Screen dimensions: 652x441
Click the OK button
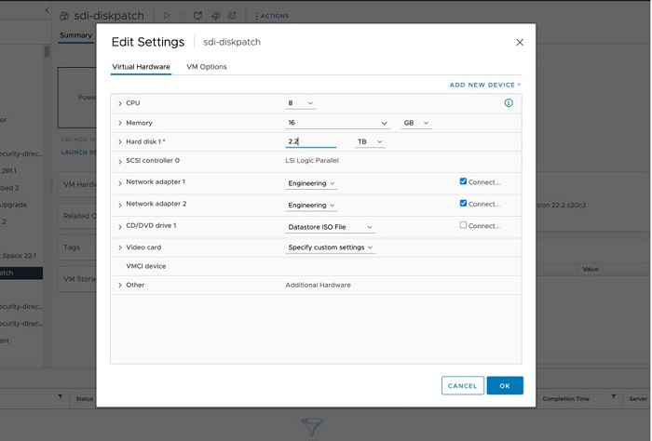(x=504, y=385)
